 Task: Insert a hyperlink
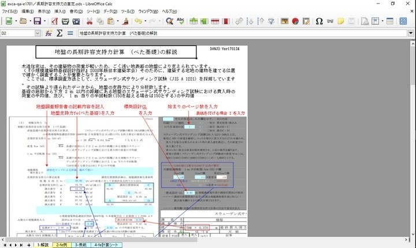point(330,21)
